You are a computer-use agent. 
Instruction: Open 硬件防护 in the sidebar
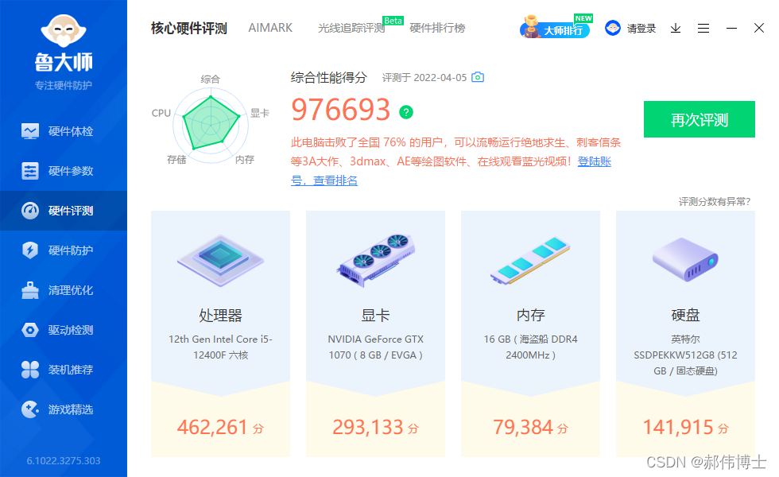tap(64, 250)
